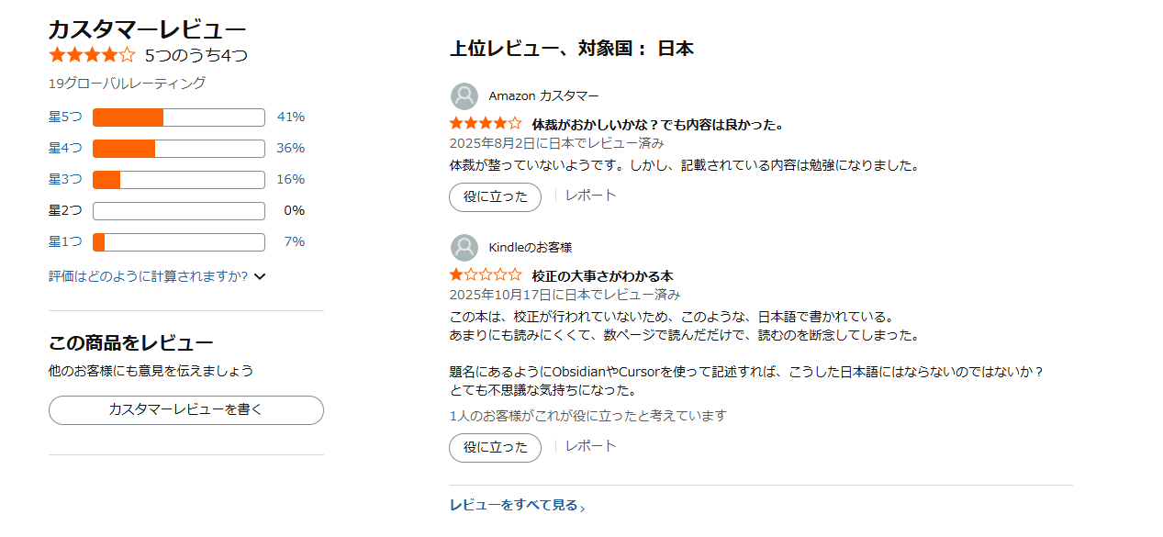
Task: Click the Kindleのお客様 profile avatar
Action: tap(464, 248)
